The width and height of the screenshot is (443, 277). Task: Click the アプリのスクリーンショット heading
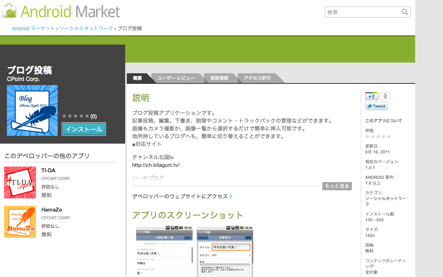tap(188, 215)
